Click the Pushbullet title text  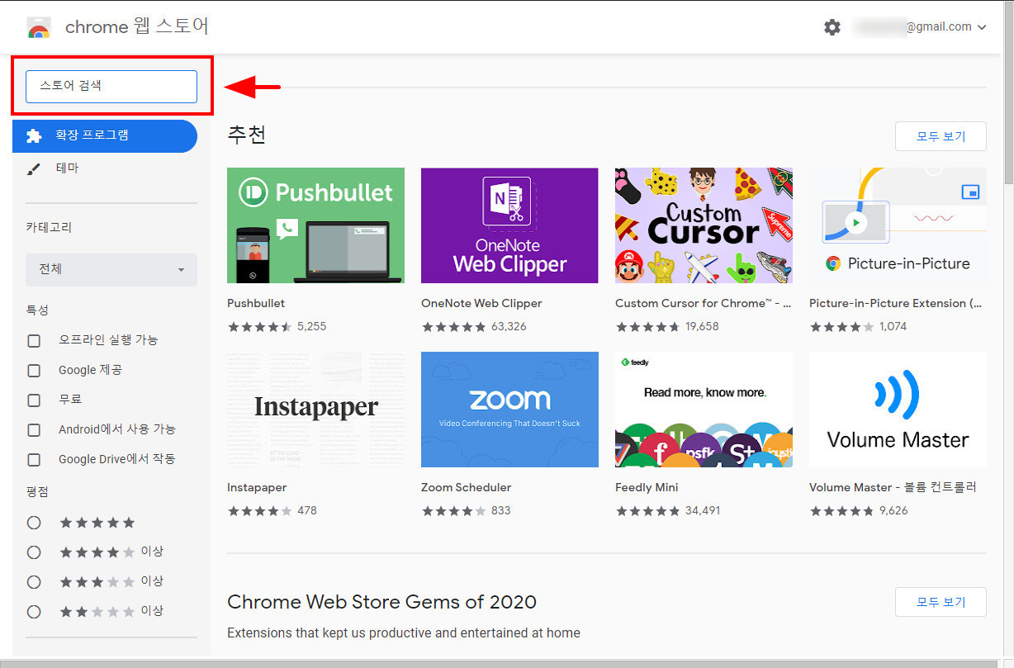pyautogui.click(x=256, y=303)
